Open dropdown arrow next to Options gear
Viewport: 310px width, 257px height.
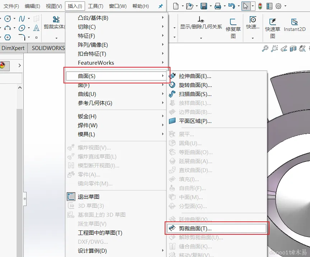click(285, 6)
